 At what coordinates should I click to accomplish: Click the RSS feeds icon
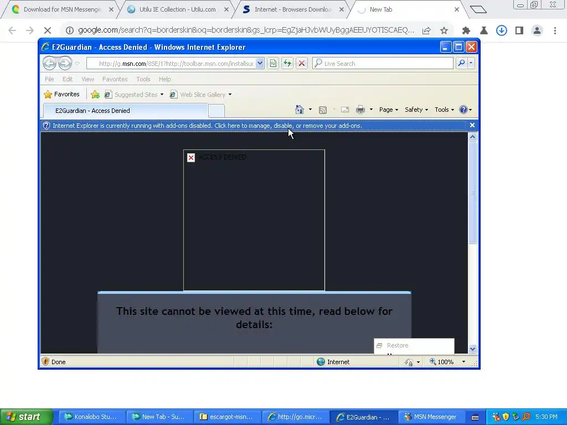[x=323, y=110]
